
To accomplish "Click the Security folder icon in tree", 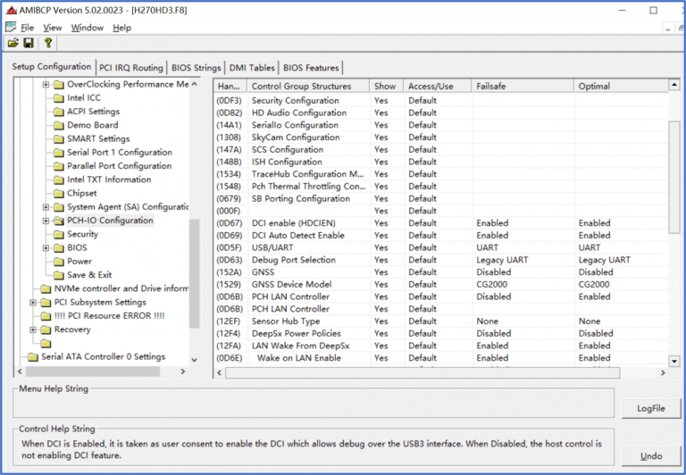I will click(59, 234).
